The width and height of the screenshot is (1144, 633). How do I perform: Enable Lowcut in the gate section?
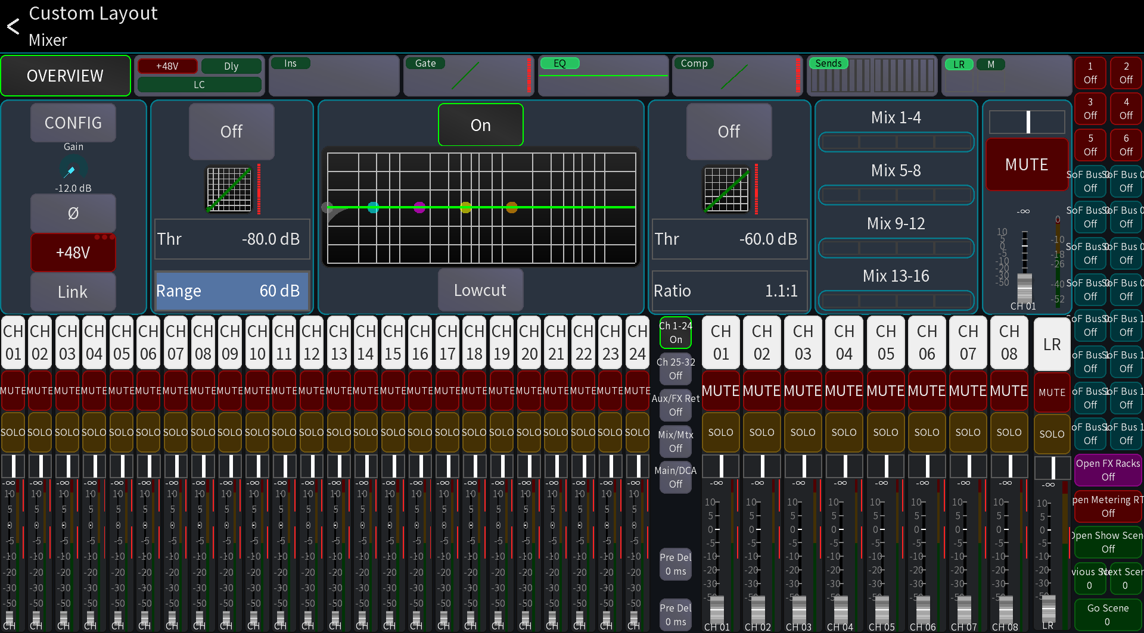point(480,290)
